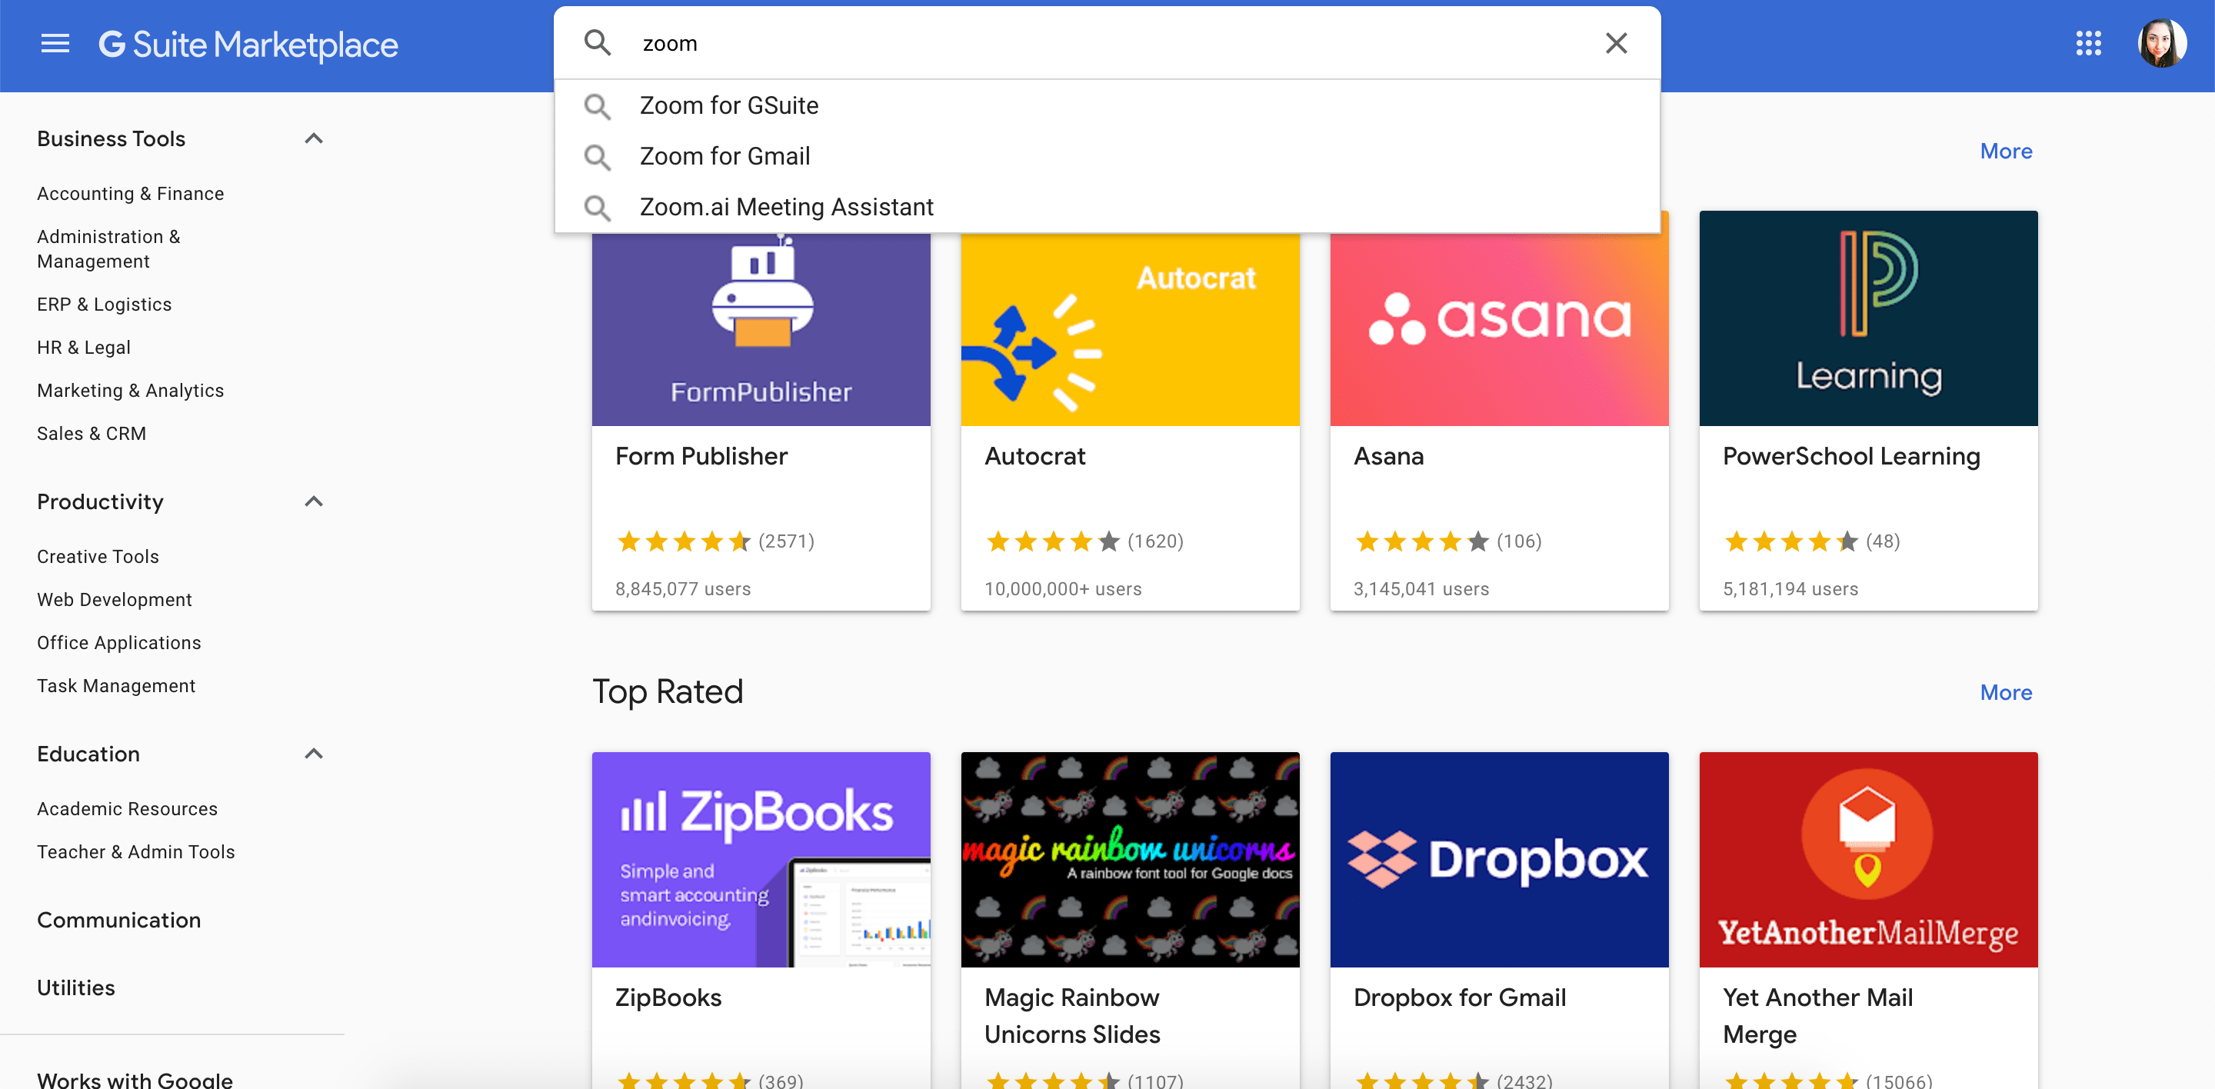Click More link next to Top Rated
Viewport: 2215px width, 1089px height.
[x=2005, y=693]
